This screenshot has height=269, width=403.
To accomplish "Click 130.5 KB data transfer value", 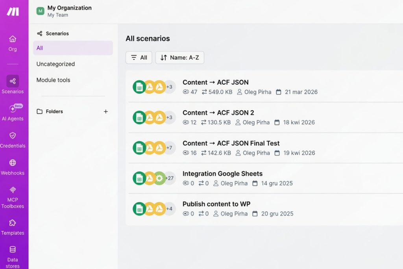I will (x=219, y=122).
